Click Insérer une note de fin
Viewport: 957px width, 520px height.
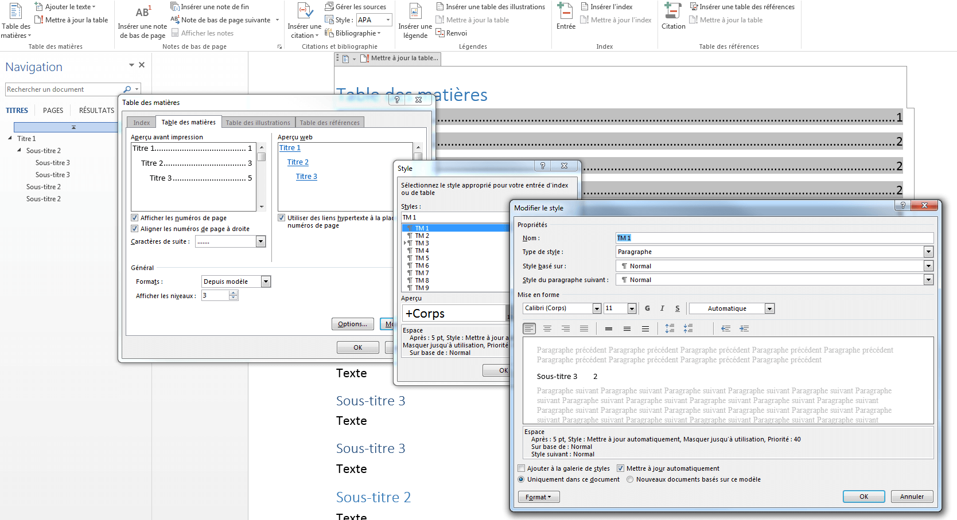210,7
